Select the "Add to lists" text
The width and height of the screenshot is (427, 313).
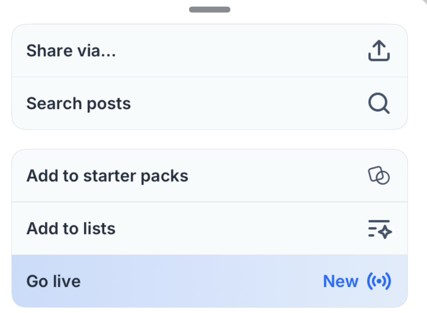(x=71, y=229)
